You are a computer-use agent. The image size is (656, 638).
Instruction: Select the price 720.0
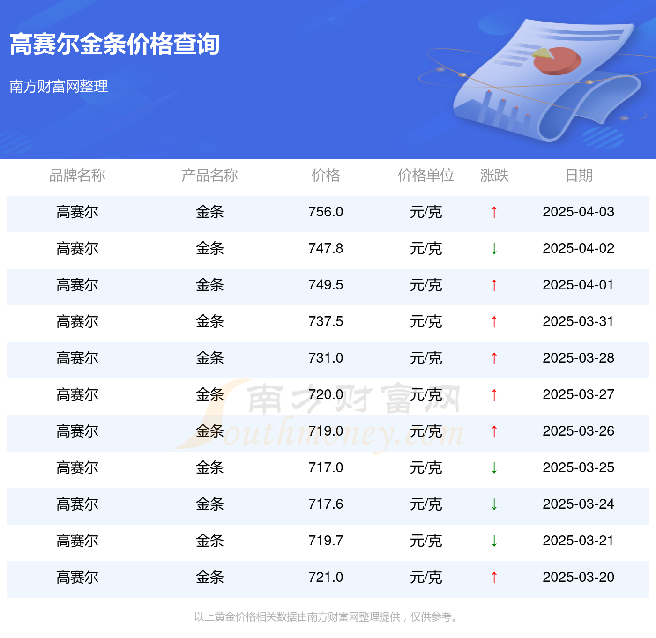326,394
